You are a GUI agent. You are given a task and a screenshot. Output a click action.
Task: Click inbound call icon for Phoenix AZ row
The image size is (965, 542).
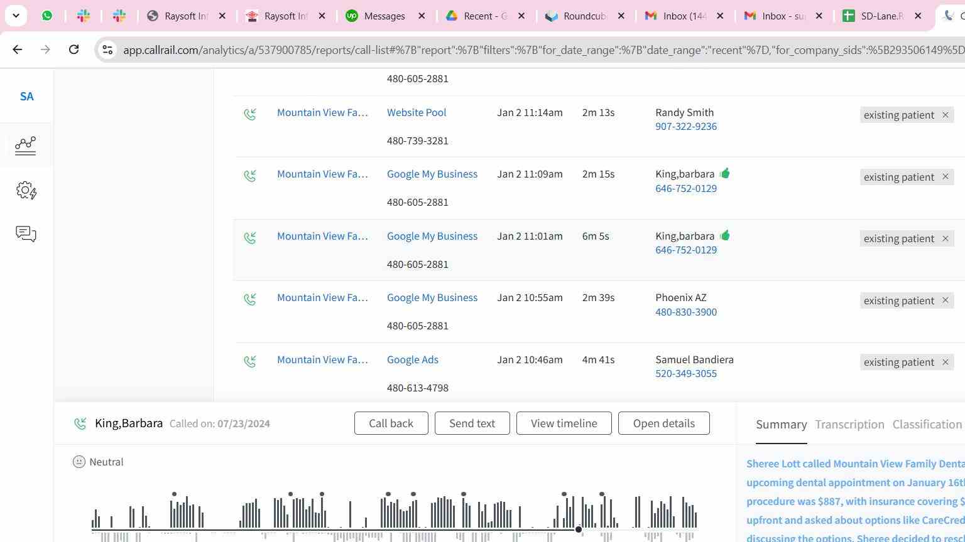(x=250, y=299)
